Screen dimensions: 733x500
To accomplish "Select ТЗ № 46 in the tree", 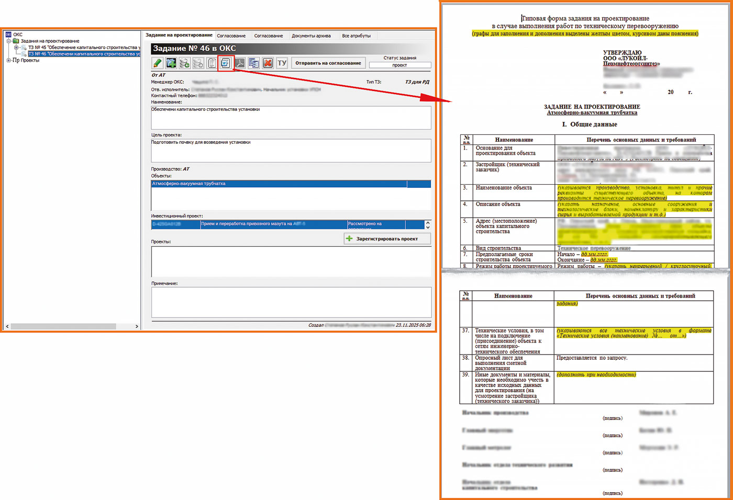I will click(84, 54).
